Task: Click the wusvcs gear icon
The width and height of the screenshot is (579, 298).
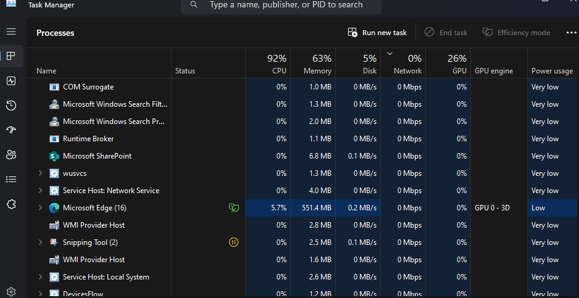Action: click(54, 173)
